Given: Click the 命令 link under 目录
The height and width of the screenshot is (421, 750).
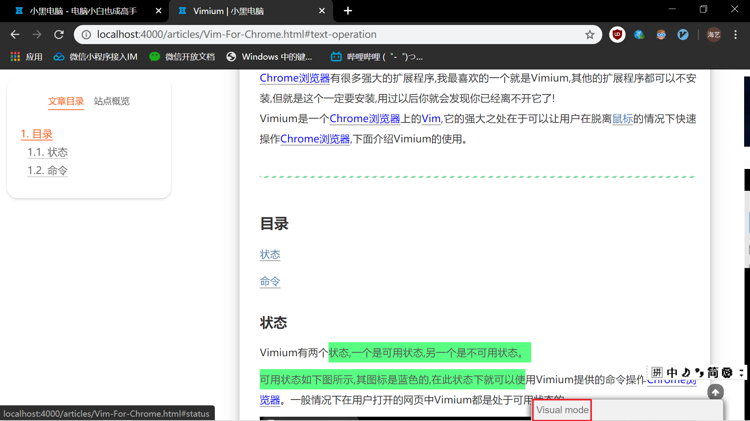Looking at the screenshot, I should pos(270,282).
